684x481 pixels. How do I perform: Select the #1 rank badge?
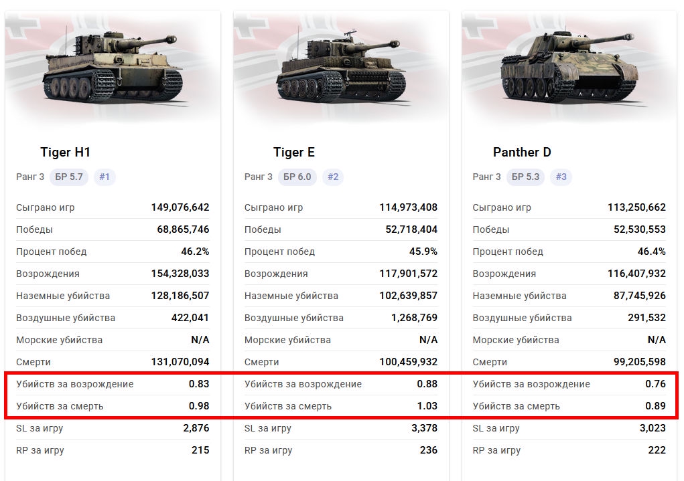pyautogui.click(x=105, y=177)
